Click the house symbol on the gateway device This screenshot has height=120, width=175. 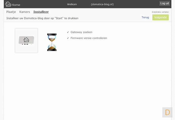(x=26, y=40)
